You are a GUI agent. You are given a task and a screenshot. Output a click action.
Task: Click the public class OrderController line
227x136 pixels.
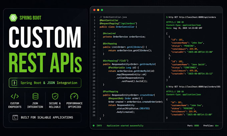tap(118, 27)
